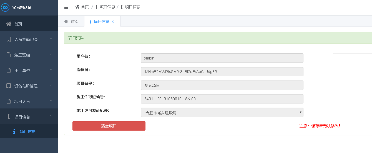Click tablet icon beside 设备与IP管理
The width and height of the screenshot is (372, 153).
click(9, 86)
